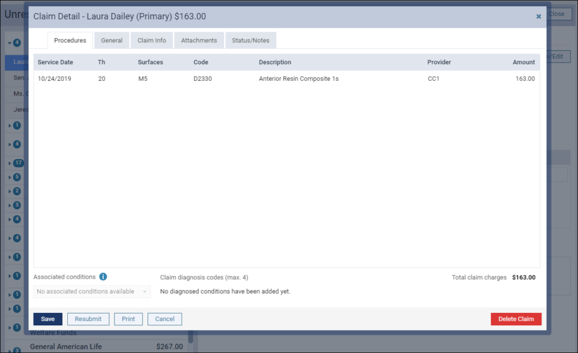The image size is (578, 353).
Task: Click the badge showing 17 claims
Action: pyautogui.click(x=18, y=163)
